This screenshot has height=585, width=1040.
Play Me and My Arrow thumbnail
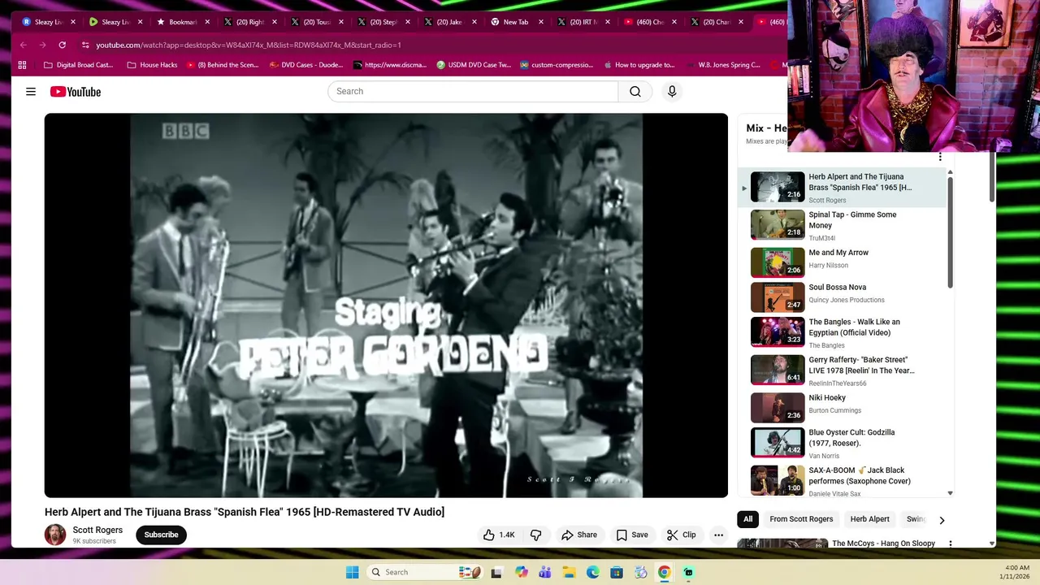(778, 262)
